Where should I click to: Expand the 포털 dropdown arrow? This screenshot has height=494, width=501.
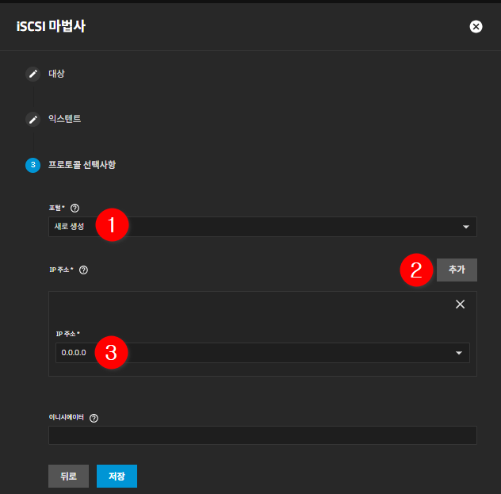point(465,227)
